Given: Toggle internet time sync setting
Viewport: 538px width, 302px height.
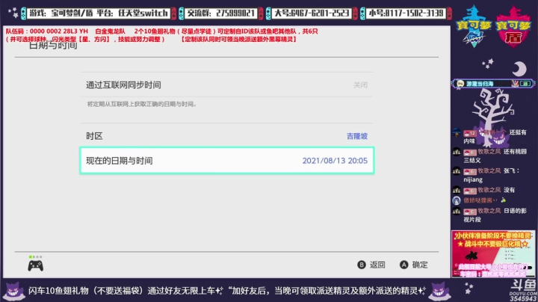Looking at the screenshot, I should (227, 84).
